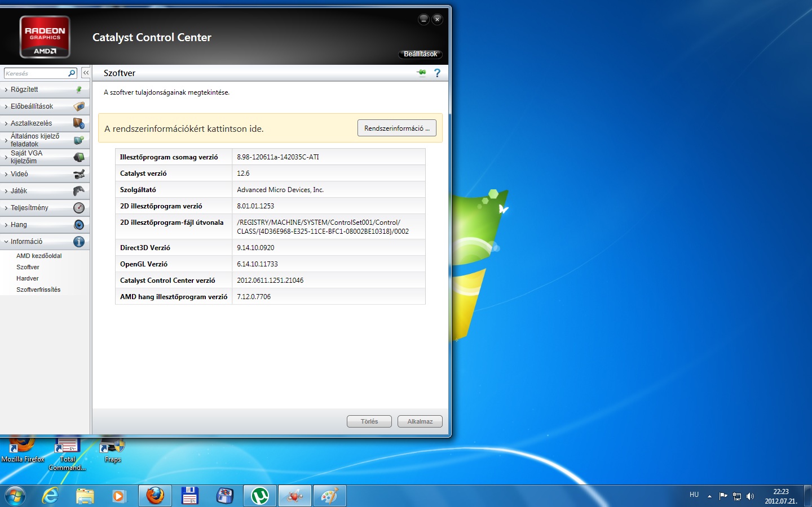Launch Internet Explorer from taskbar
This screenshot has width=812, height=507.
pyautogui.click(x=51, y=496)
